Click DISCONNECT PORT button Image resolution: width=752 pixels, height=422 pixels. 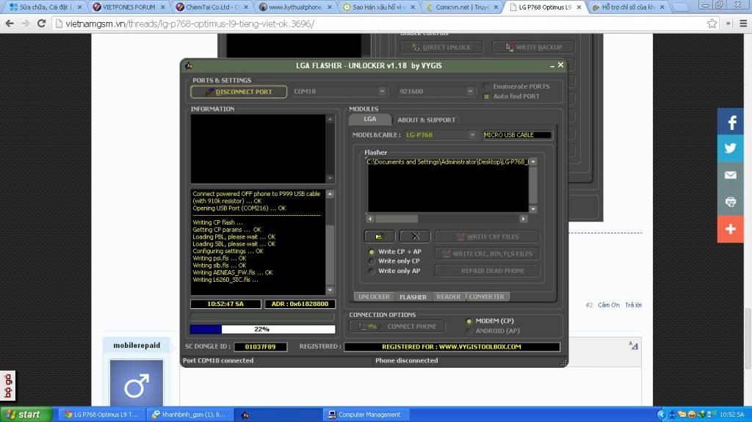point(239,92)
